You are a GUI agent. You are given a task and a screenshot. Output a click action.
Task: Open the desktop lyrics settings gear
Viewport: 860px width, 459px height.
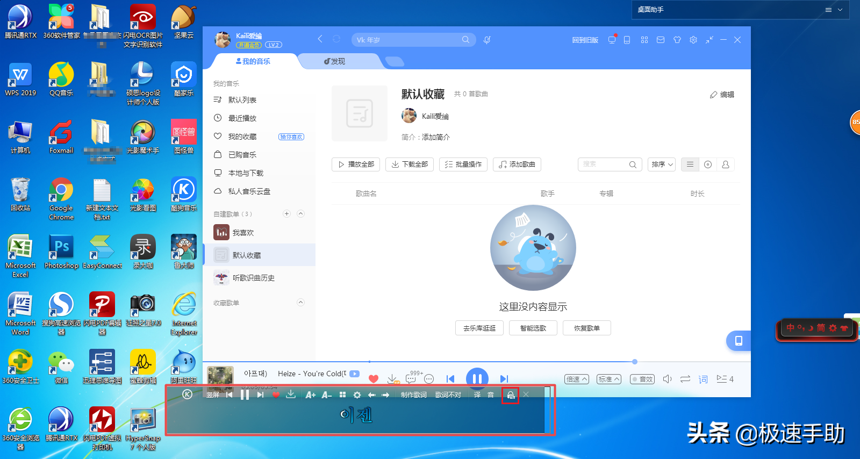357,395
